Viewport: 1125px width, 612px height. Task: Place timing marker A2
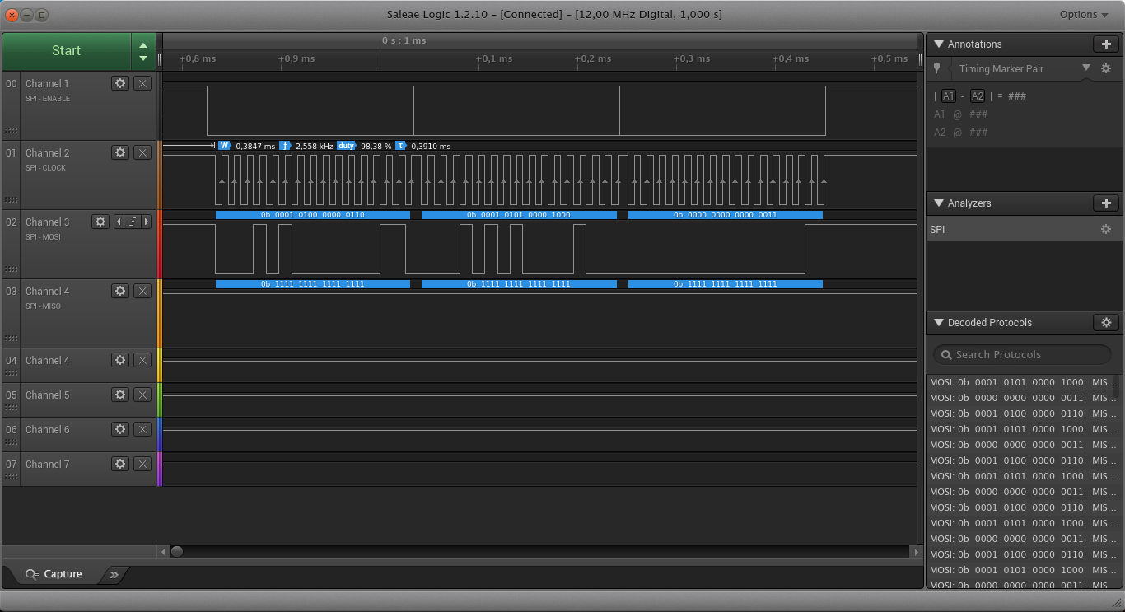pyautogui.click(x=978, y=96)
